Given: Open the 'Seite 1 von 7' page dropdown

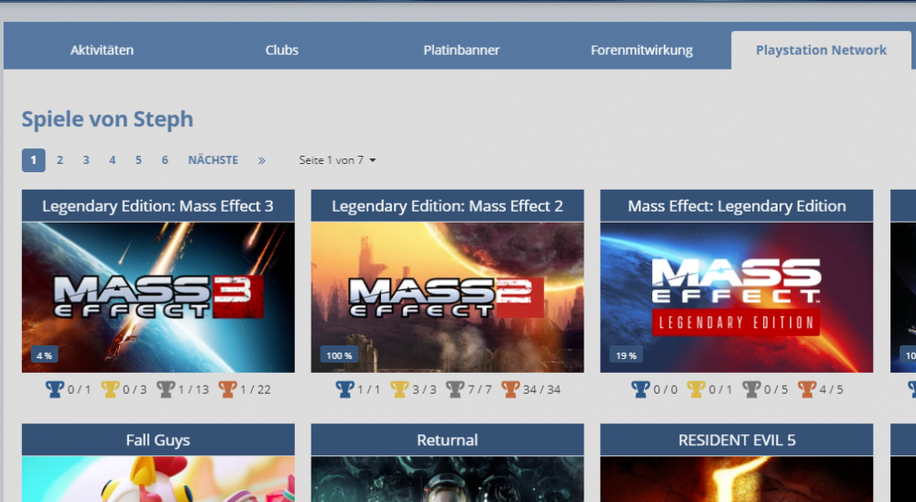Looking at the screenshot, I should pos(337,160).
